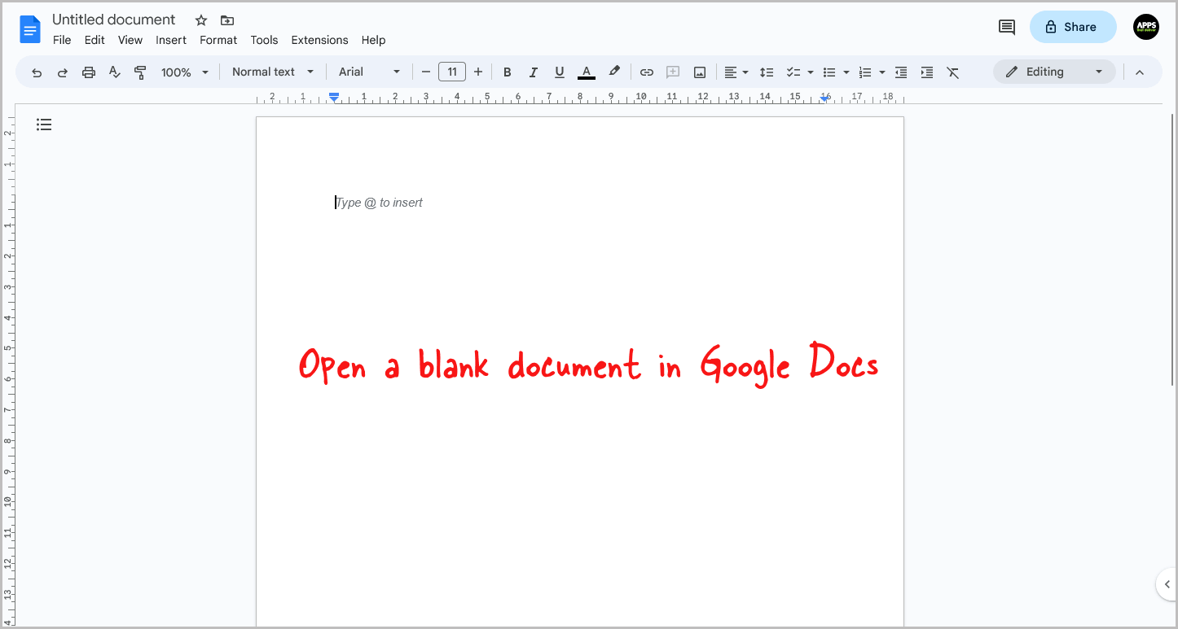The width and height of the screenshot is (1178, 629).
Task: Open the highlight color picker
Action: (x=615, y=72)
